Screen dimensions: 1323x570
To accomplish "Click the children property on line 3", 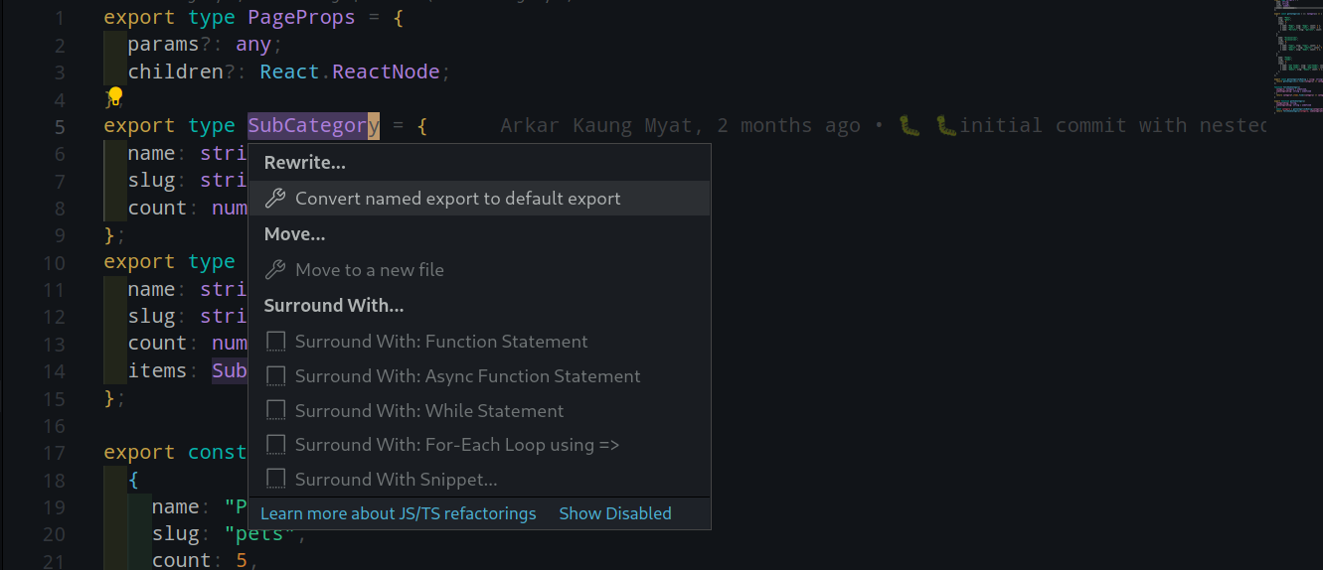I will pos(175,71).
